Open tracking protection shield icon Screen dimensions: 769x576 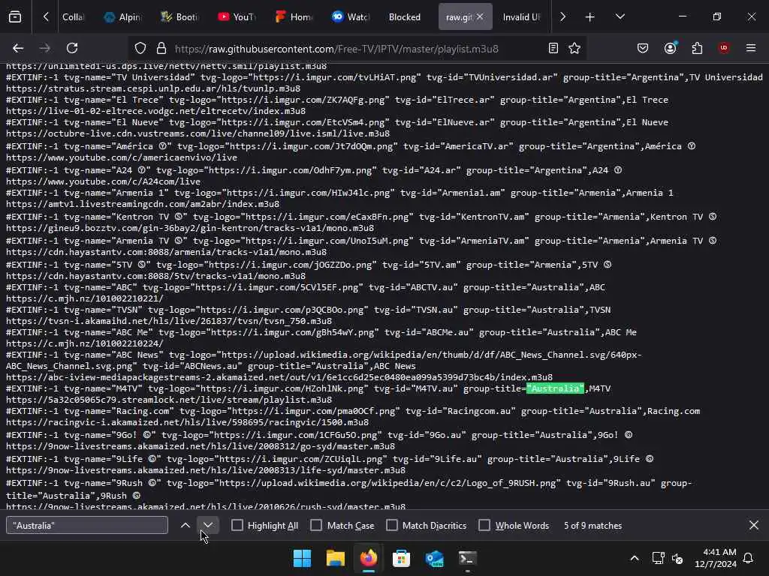point(140,48)
